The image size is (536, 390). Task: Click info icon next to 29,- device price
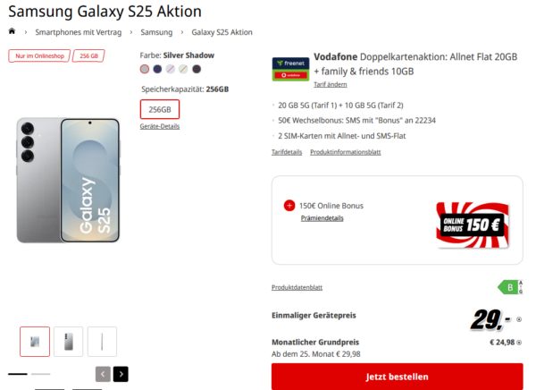click(518, 319)
